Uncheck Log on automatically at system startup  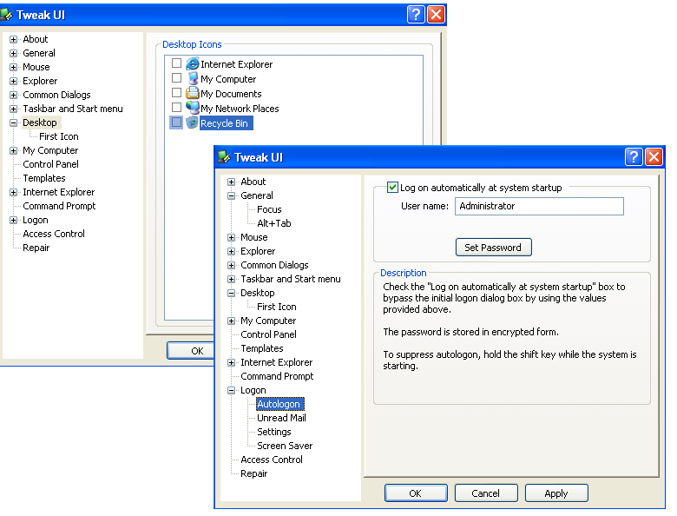(392, 187)
